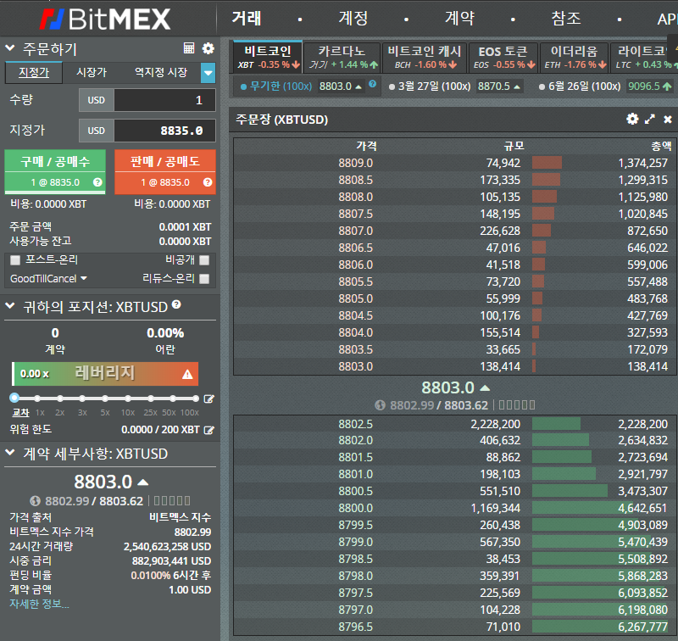This screenshot has width=678, height=641.
Task: Click the limit price input field
Action: [164, 131]
